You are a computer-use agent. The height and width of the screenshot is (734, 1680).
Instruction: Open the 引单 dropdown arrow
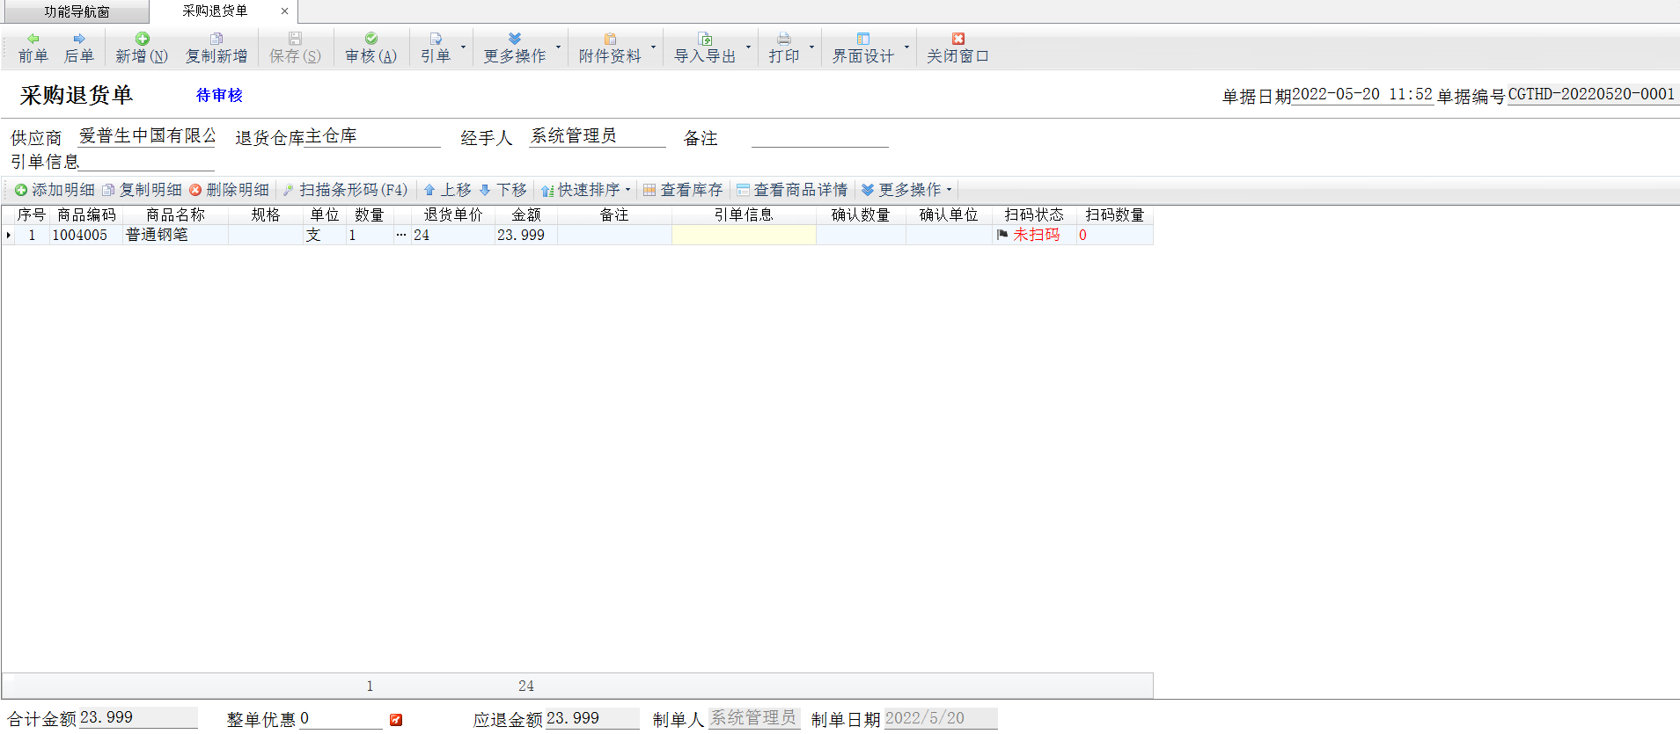point(463,47)
